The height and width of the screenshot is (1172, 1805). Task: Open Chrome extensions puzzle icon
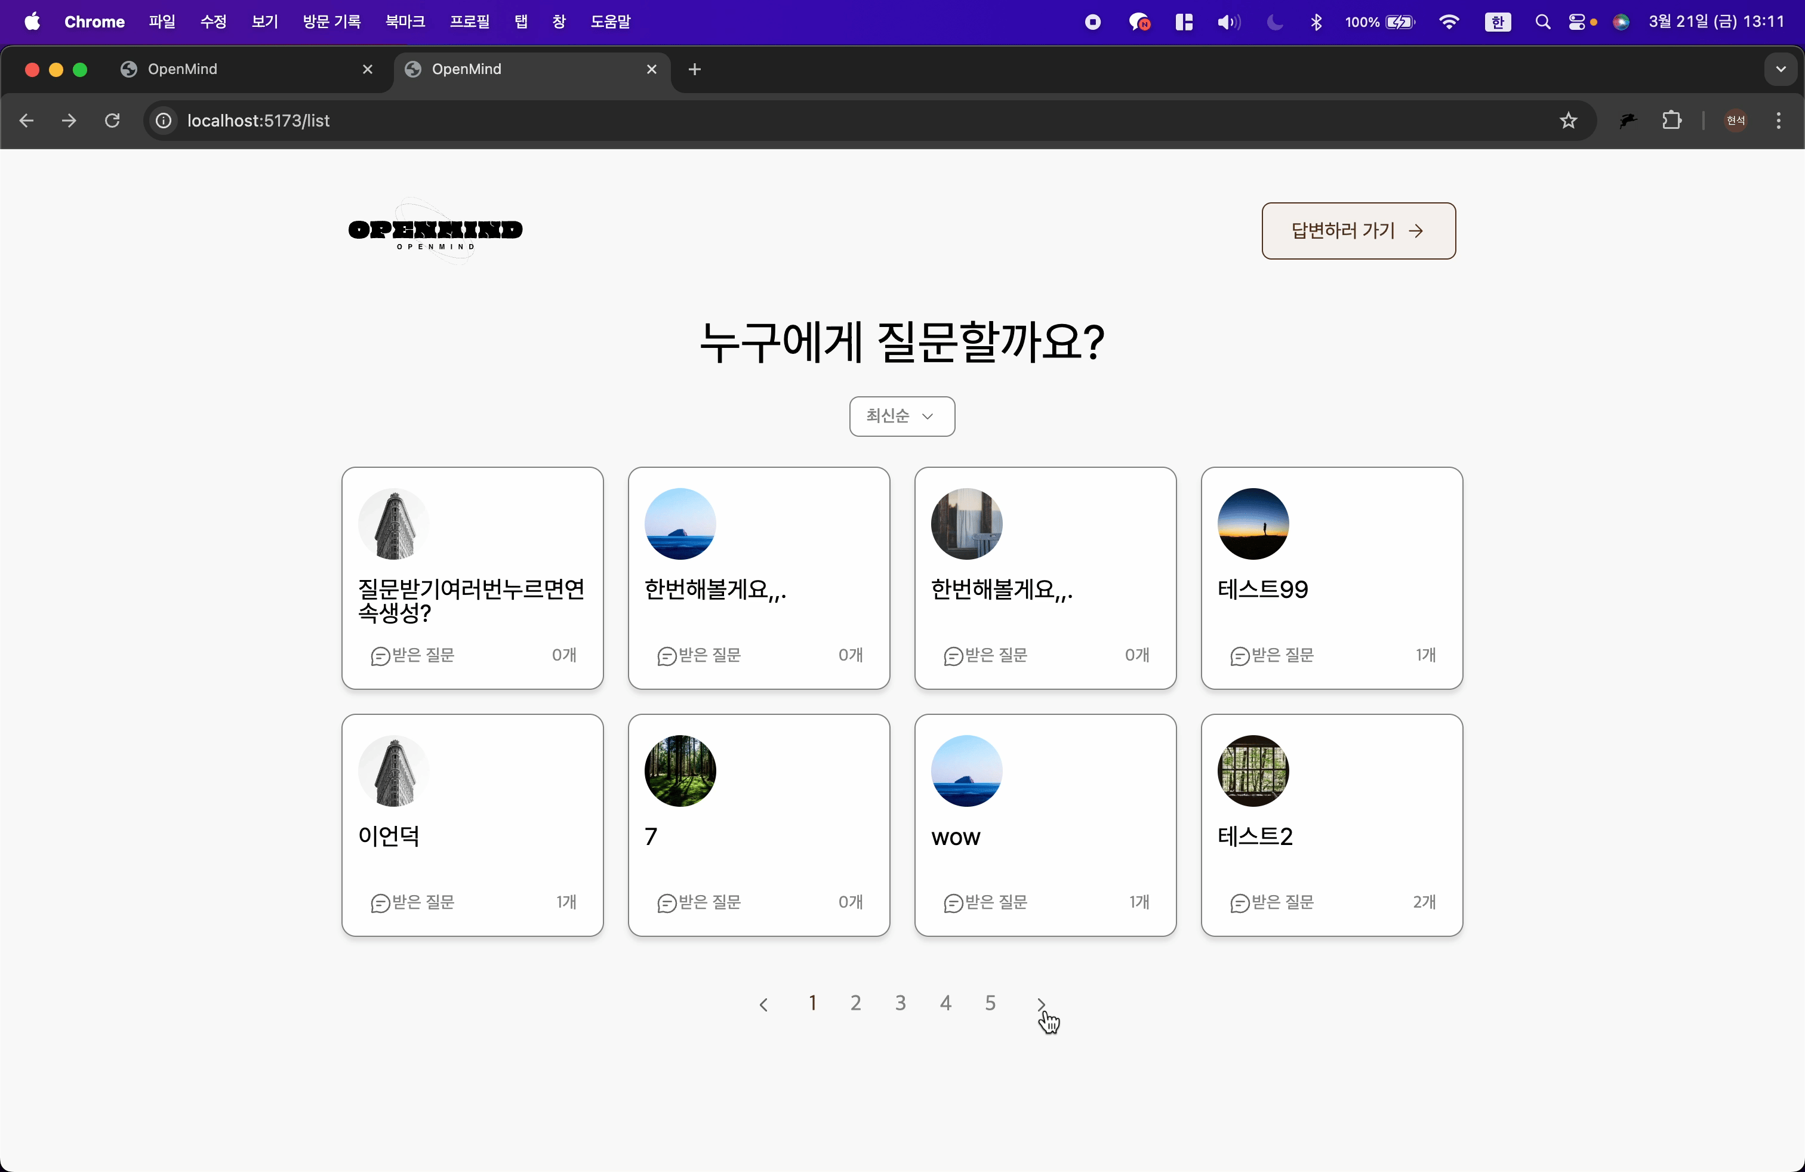click(1671, 121)
